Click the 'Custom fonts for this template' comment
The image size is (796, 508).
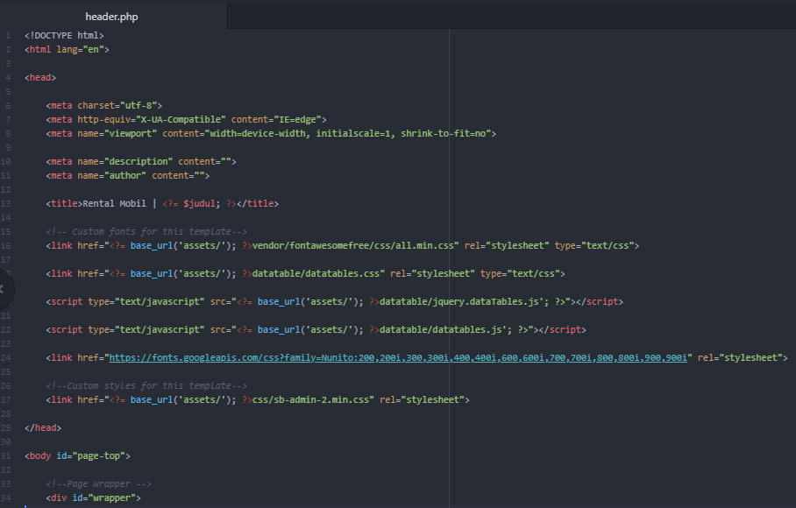[146, 231]
